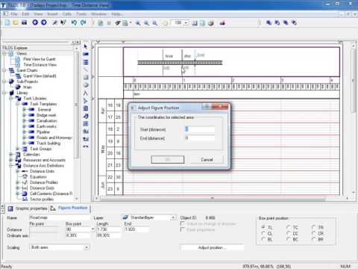Click the third magnifier zoom icon

155,23
